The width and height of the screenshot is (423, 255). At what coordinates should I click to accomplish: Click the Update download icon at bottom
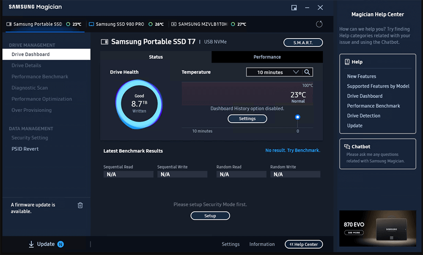(x=31, y=244)
